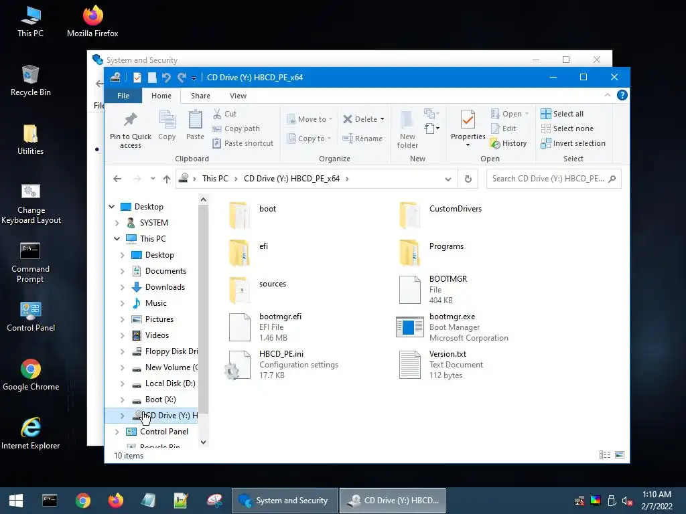This screenshot has height=514, width=686.
Task: Click the Cut scissors icon
Action: [x=217, y=114]
